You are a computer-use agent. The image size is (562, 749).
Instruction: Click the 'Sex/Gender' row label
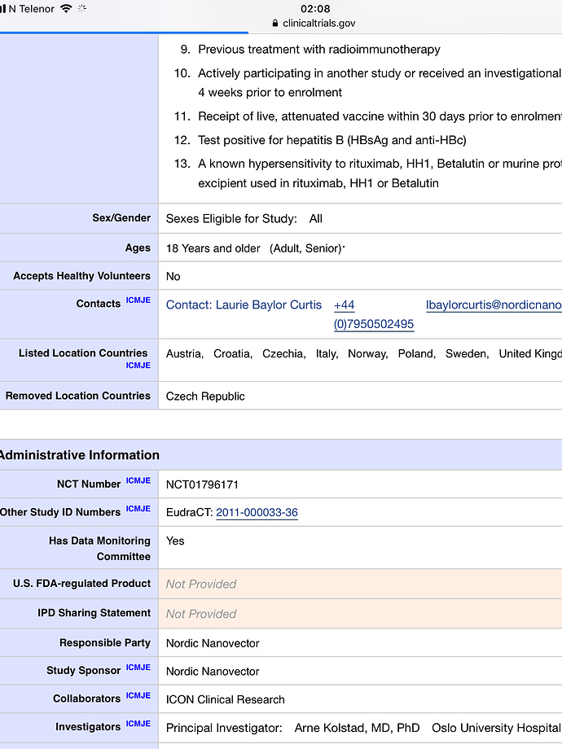pos(121,218)
